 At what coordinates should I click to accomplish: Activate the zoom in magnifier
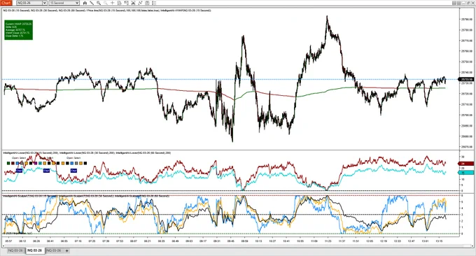pyautogui.click(x=99, y=3)
